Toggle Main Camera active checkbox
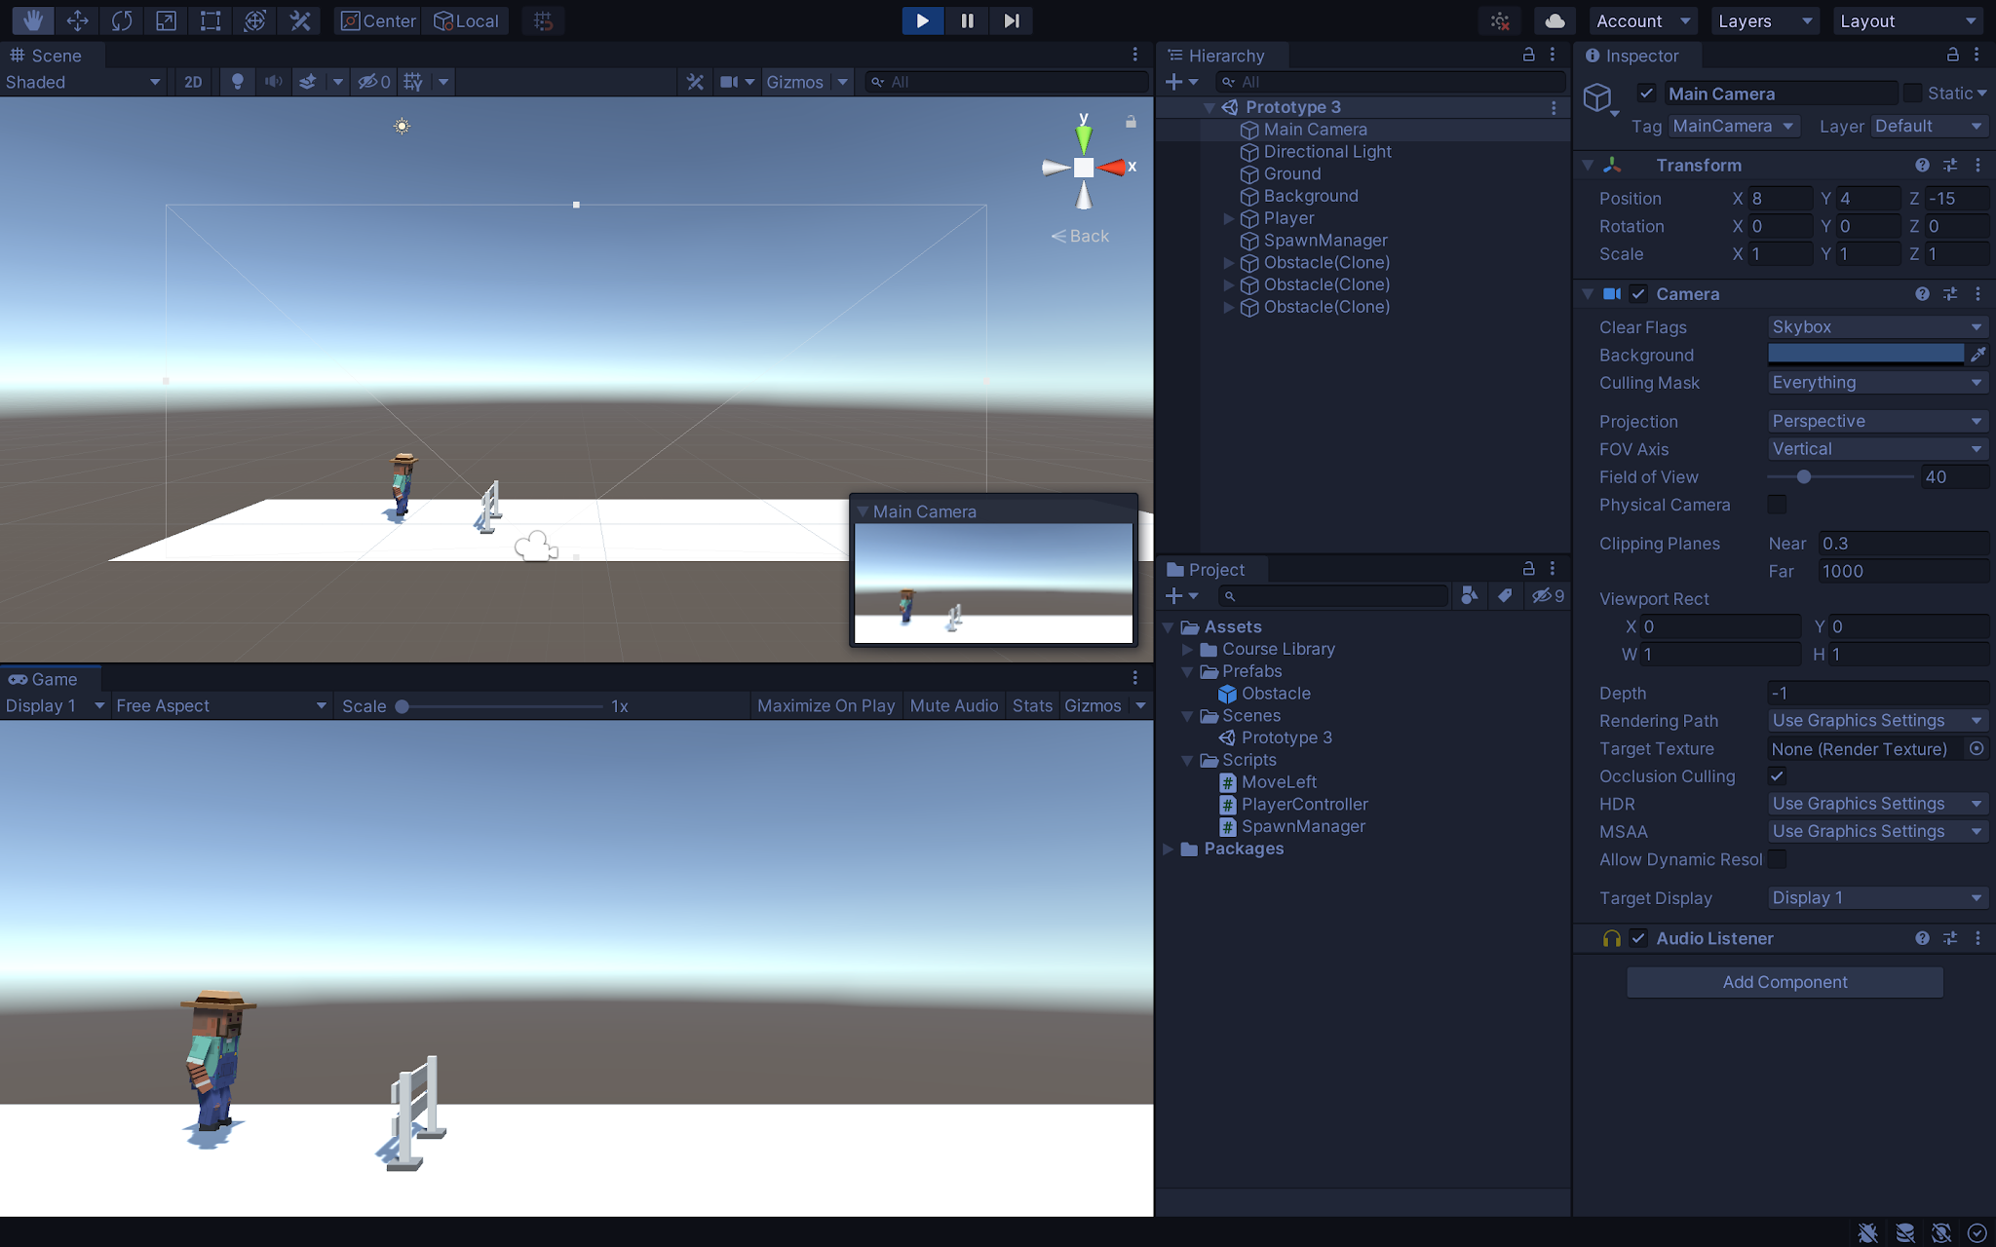Viewport: 1996px width, 1247px height. pyautogui.click(x=1646, y=94)
